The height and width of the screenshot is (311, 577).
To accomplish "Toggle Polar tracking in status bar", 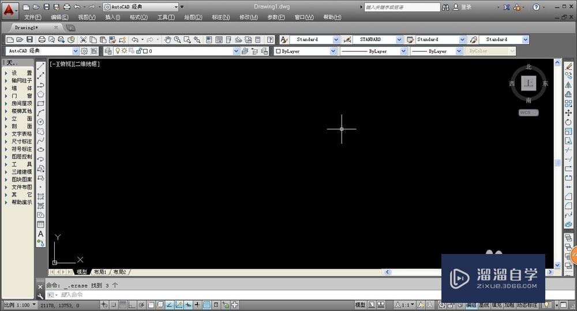I will click(141, 305).
